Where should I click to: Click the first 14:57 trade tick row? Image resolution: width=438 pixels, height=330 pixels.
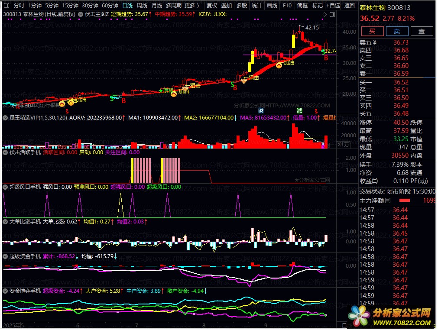pyautogui.click(x=397, y=210)
